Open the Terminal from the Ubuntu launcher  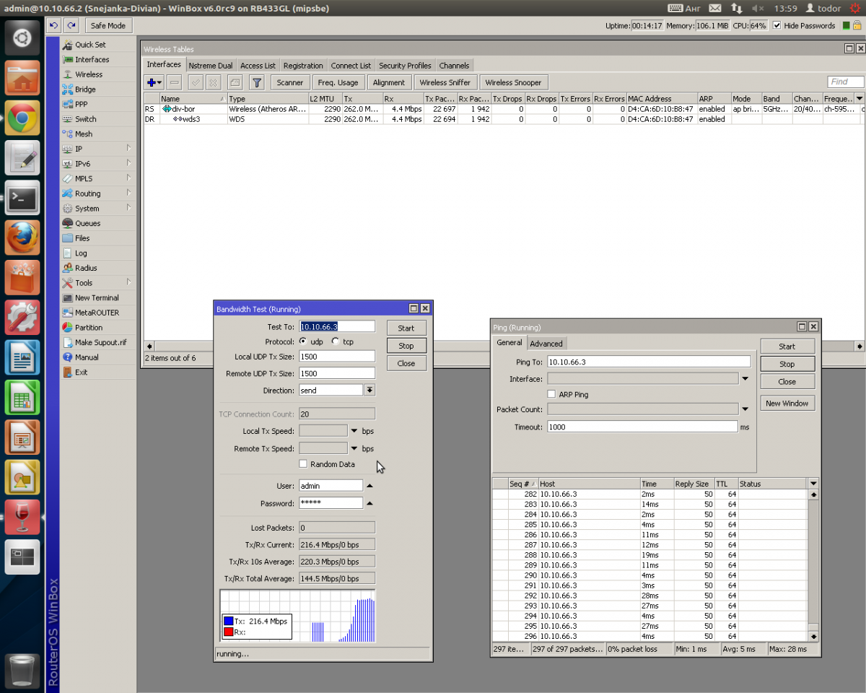[22, 196]
